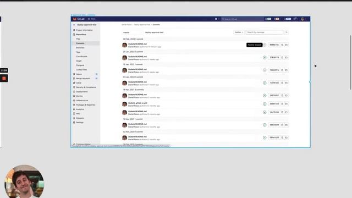Click the page vertical scrollbar
The image size is (352, 198).
(351, 63)
